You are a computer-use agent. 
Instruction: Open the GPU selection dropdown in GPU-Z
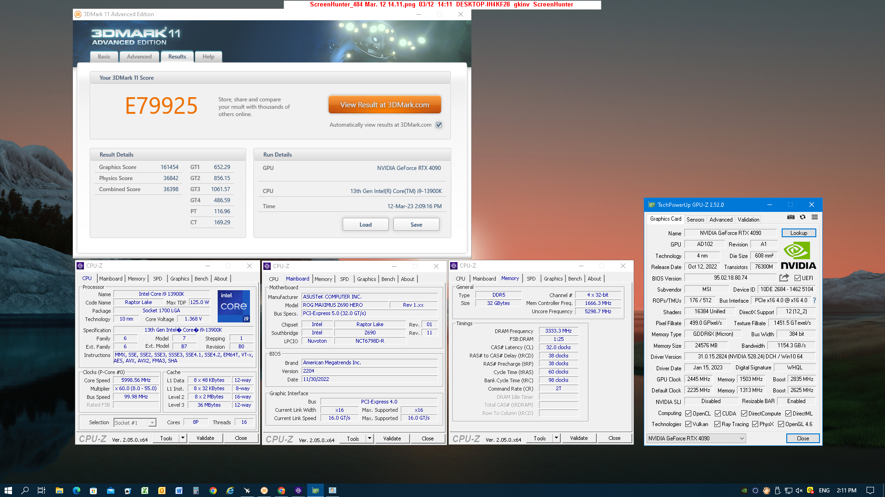click(696, 438)
